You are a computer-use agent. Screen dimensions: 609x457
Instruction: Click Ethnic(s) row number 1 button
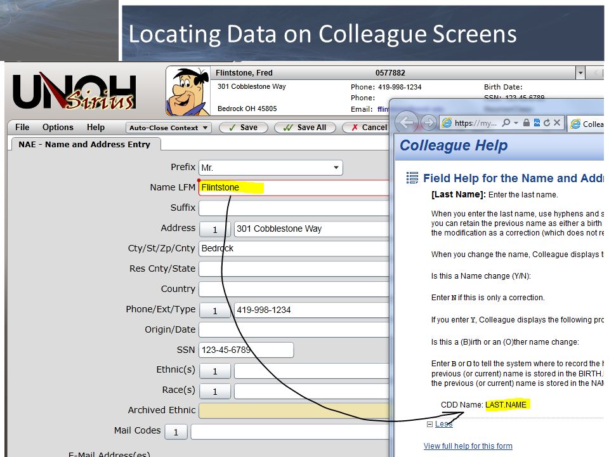(215, 371)
